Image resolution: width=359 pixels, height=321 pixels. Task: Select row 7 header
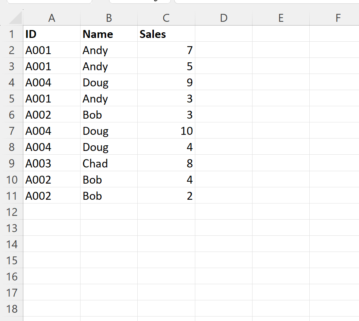12,130
